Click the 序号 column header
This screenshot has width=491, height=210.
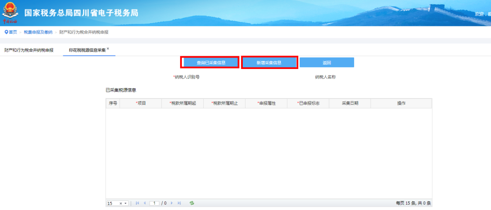tap(113, 103)
